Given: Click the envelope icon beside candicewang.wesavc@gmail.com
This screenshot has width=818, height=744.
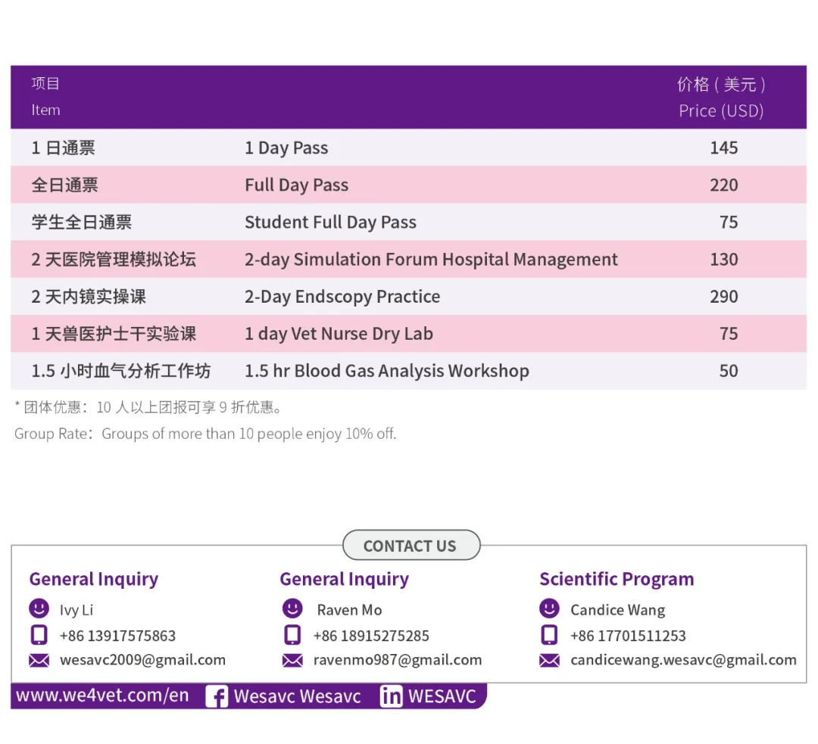Looking at the screenshot, I should point(549,661).
